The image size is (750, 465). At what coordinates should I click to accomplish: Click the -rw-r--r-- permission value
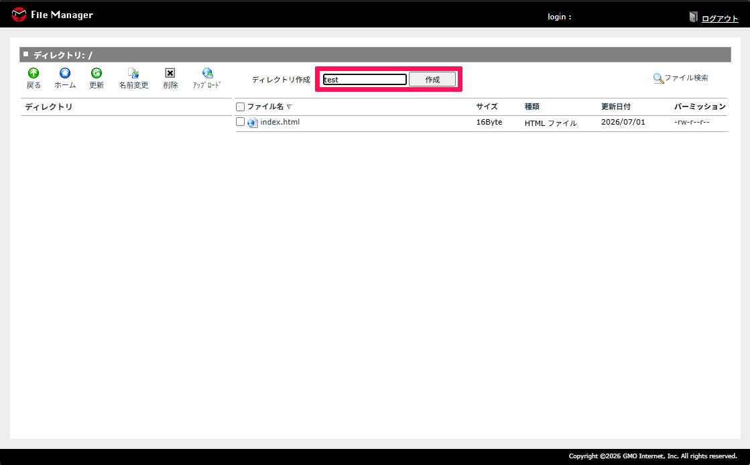tap(692, 122)
